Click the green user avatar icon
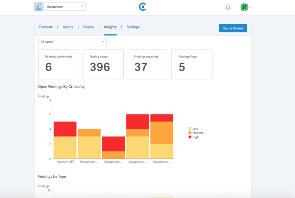This screenshot has width=295, height=198. click(244, 7)
